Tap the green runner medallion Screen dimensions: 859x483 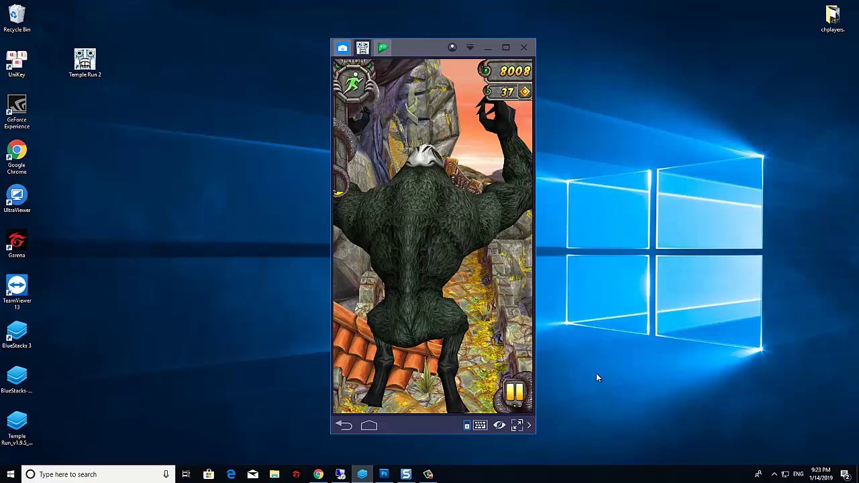(353, 83)
